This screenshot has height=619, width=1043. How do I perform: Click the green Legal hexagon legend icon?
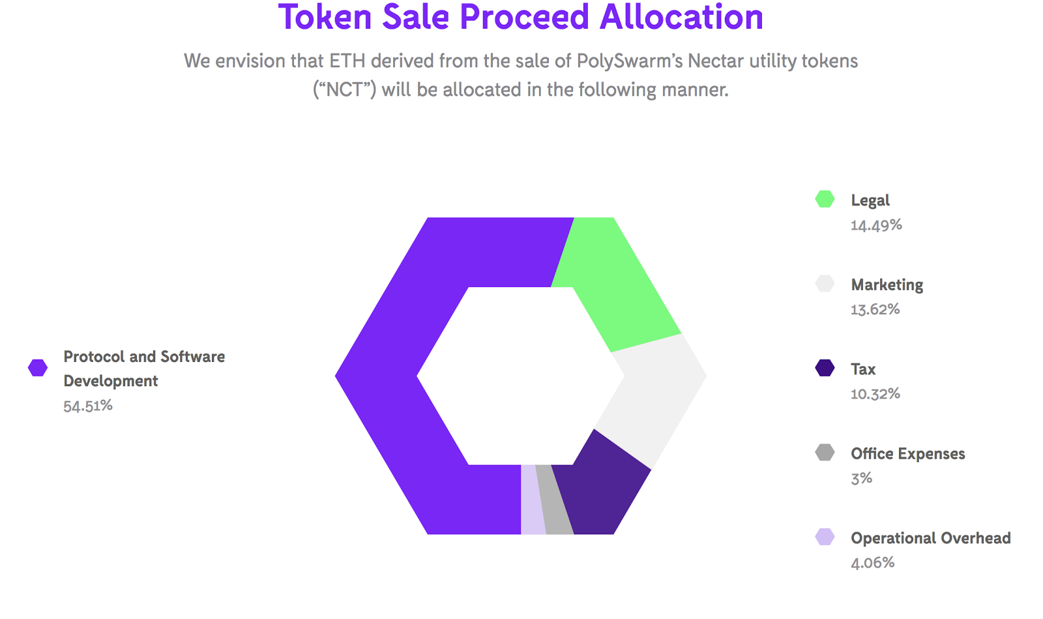(825, 199)
